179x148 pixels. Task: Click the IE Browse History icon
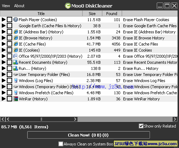(x=15, y=38)
